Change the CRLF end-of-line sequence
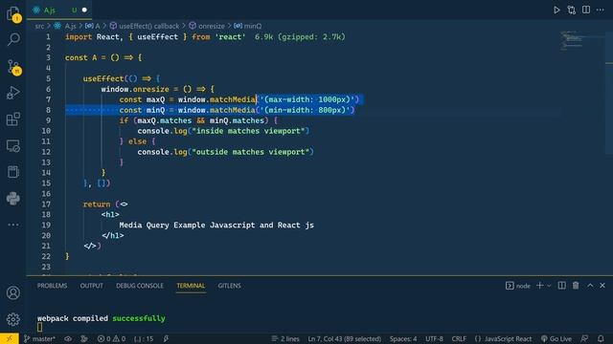The height and width of the screenshot is (344, 613). pos(459,338)
